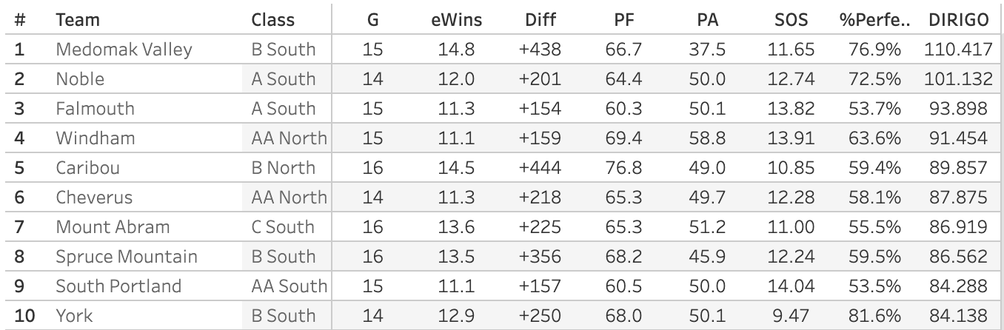Image resolution: width=1004 pixels, height=330 pixels.
Task: Select the Team column header
Action: [x=77, y=20]
